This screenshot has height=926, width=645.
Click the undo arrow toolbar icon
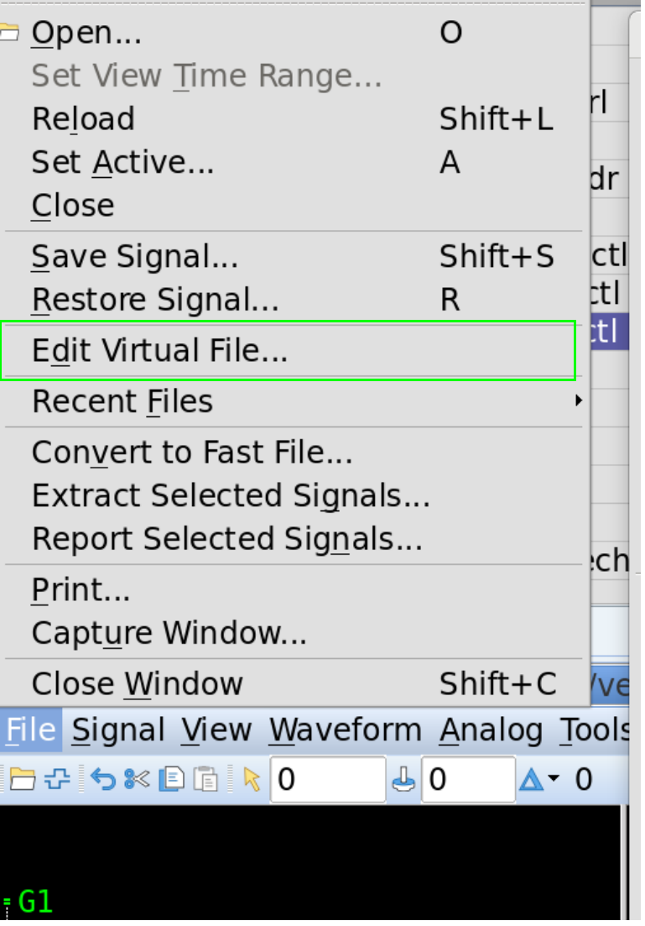pyautogui.click(x=102, y=780)
